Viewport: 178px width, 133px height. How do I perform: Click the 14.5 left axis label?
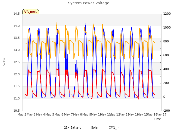[16, 14]
